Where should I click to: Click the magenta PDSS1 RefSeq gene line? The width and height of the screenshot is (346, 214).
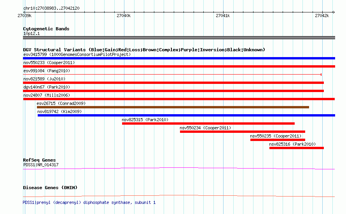coord(179,169)
